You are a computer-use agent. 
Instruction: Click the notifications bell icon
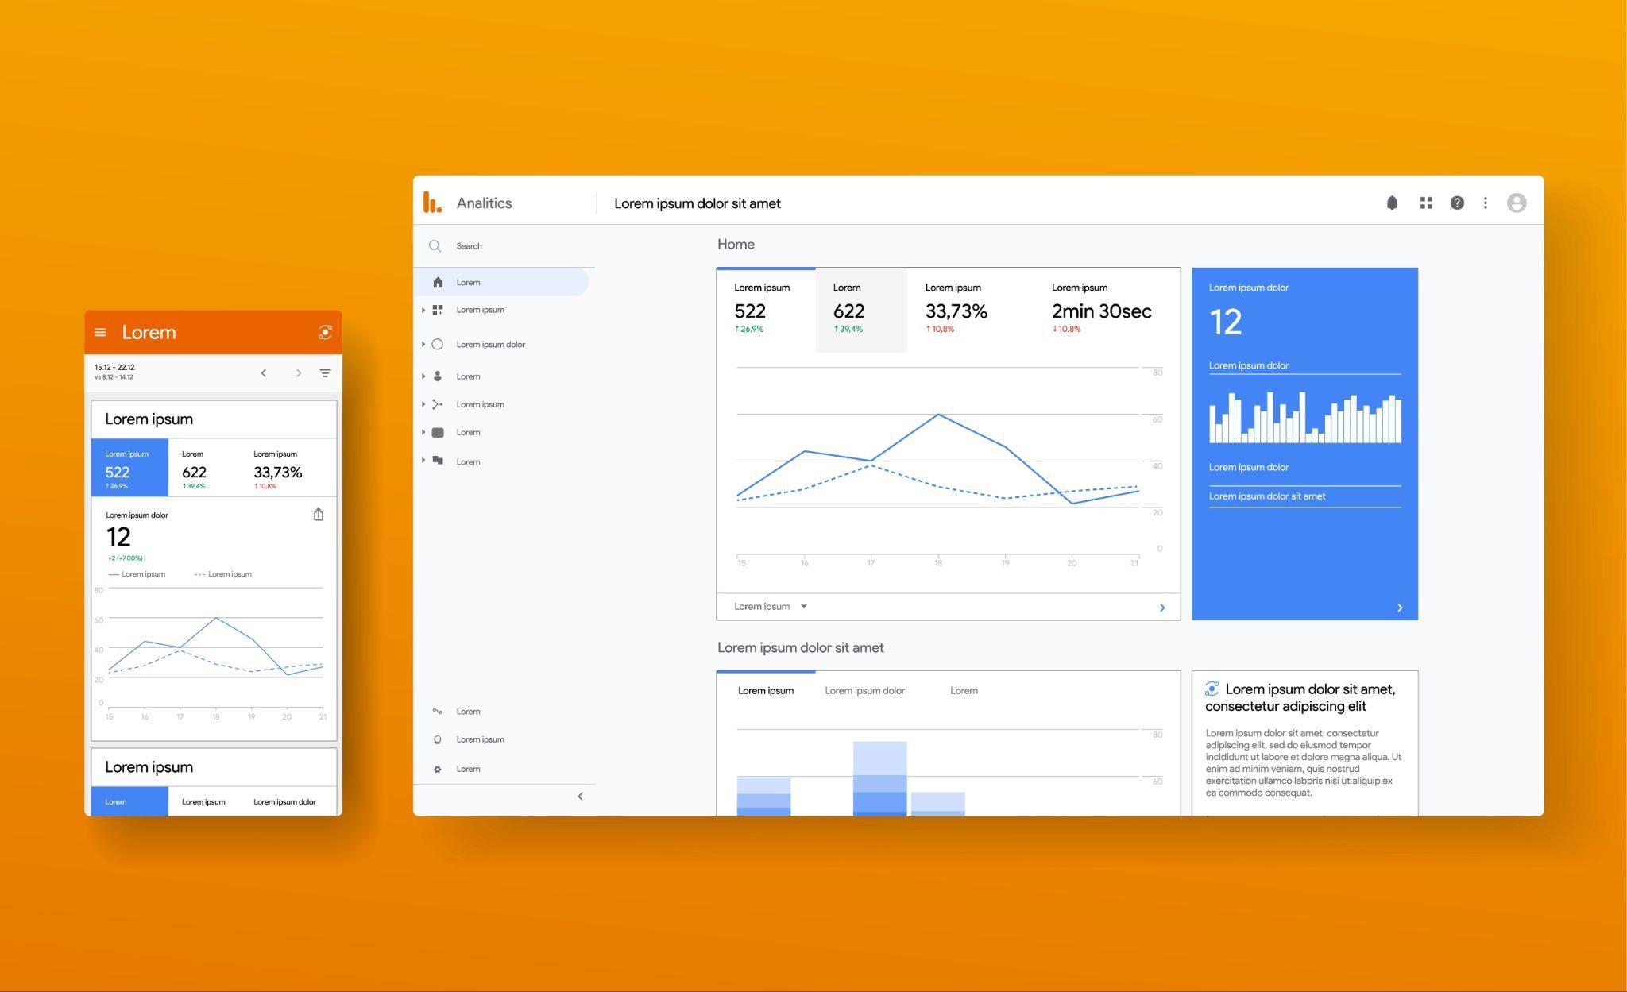coord(1392,203)
